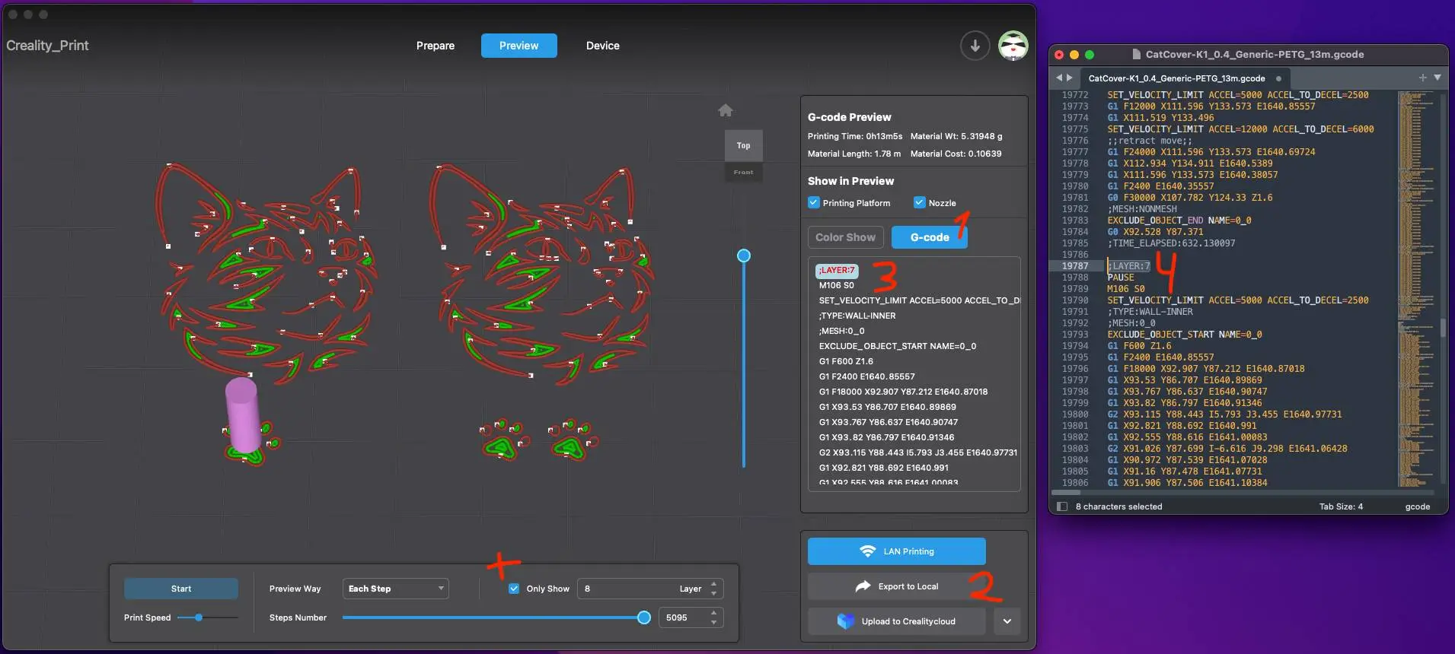Go forward with editor right arrow
Screen dimensions: 1455x654
pyautogui.click(x=1070, y=78)
